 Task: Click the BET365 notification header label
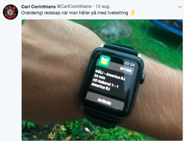point(126,70)
